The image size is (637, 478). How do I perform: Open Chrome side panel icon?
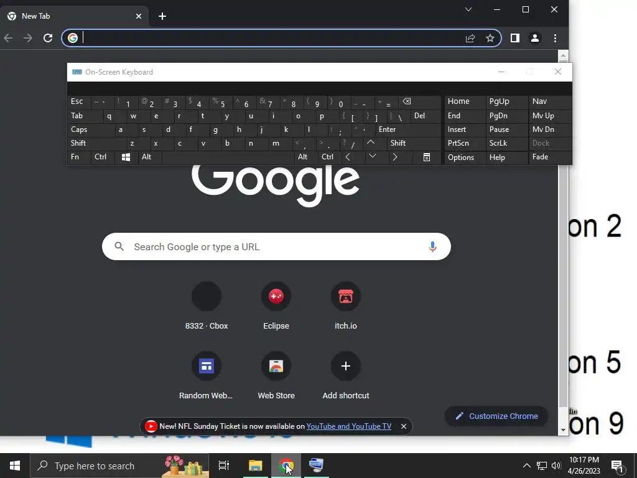[514, 38]
